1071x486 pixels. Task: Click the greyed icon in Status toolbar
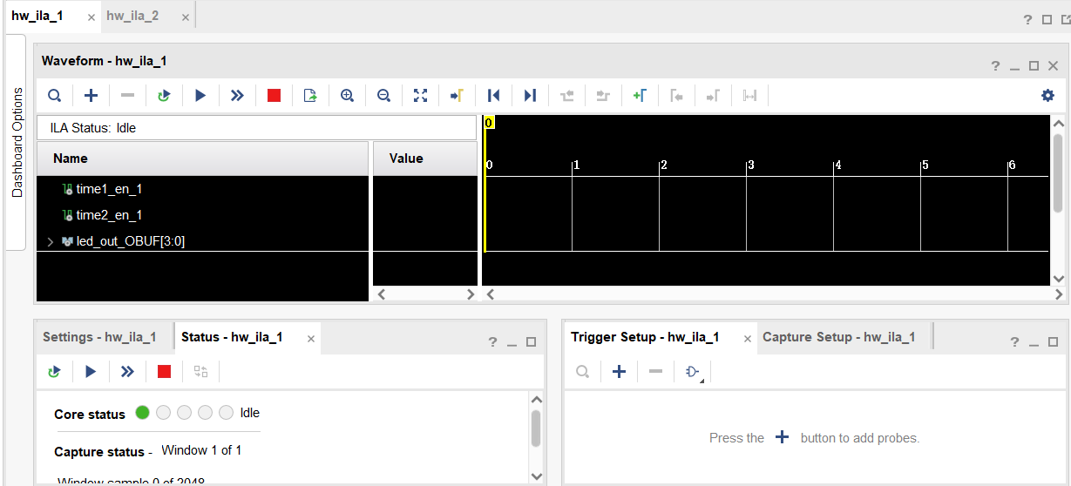[200, 372]
